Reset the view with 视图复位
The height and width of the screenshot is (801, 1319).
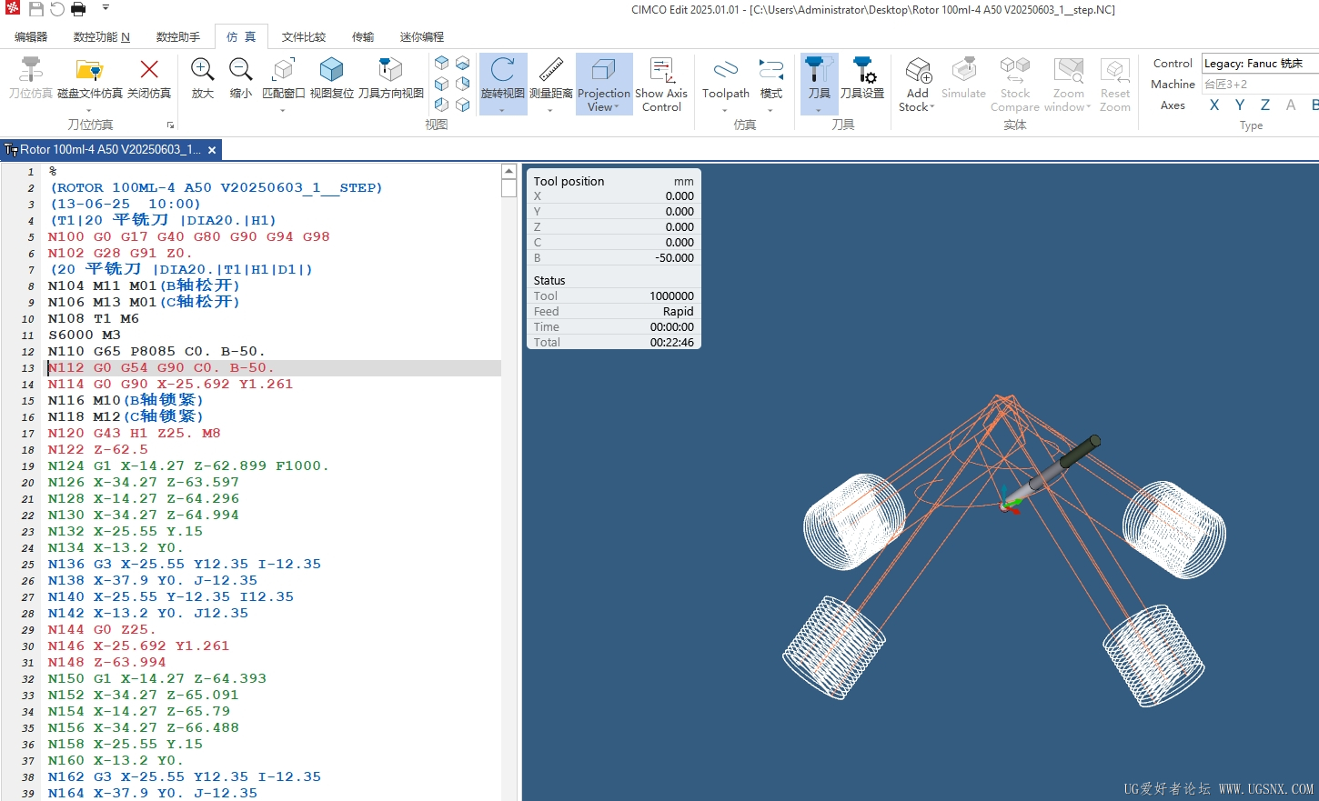pyautogui.click(x=331, y=76)
